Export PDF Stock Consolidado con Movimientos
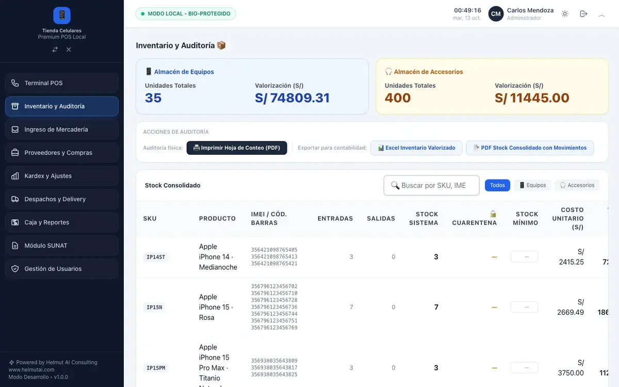 tap(530, 148)
